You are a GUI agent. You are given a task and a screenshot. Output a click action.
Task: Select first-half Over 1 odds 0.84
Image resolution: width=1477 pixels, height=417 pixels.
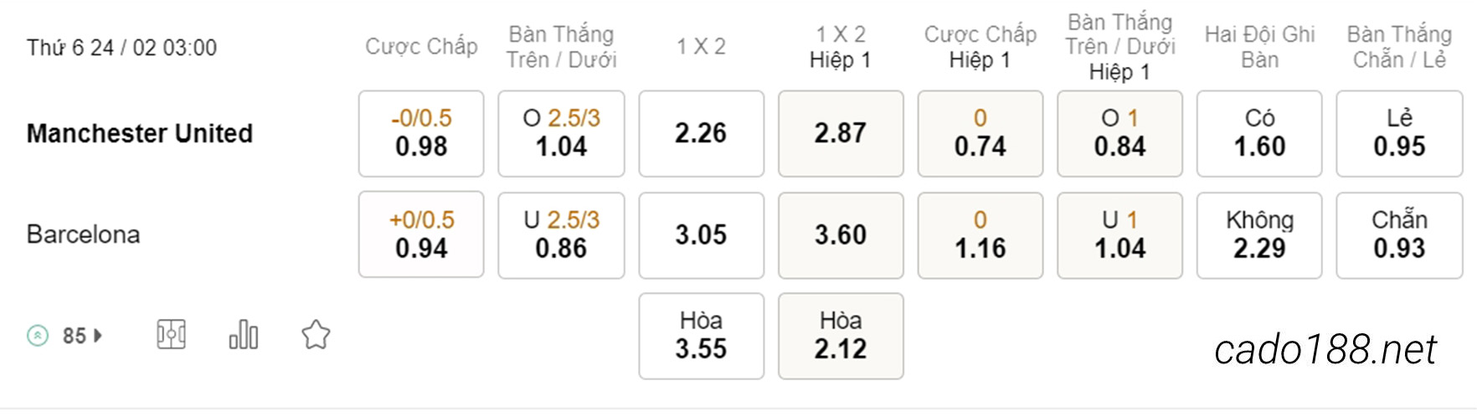1120,134
